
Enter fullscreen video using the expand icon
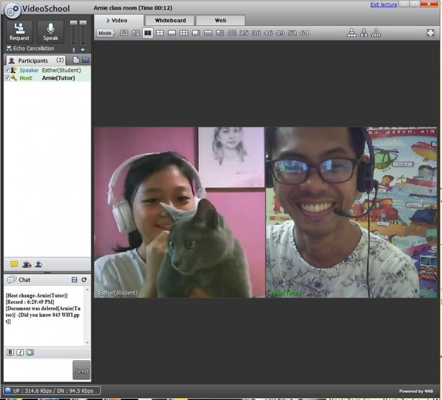pos(431,33)
